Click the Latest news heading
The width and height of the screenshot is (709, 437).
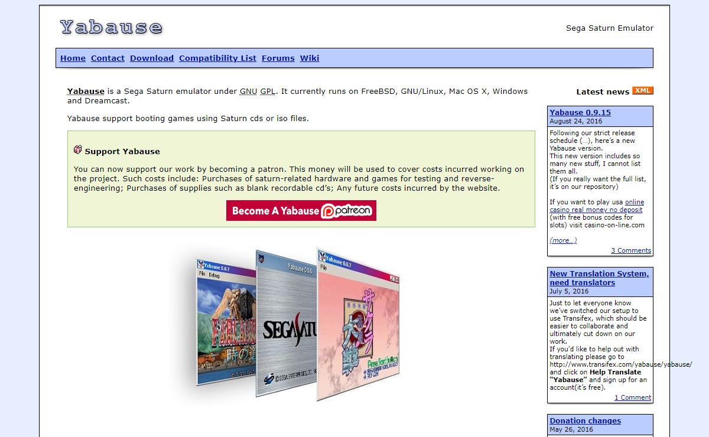(603, 92)
